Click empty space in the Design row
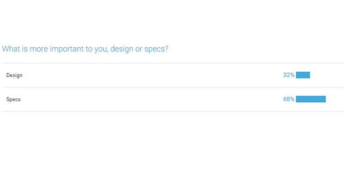351x193 pixels. 152,75
